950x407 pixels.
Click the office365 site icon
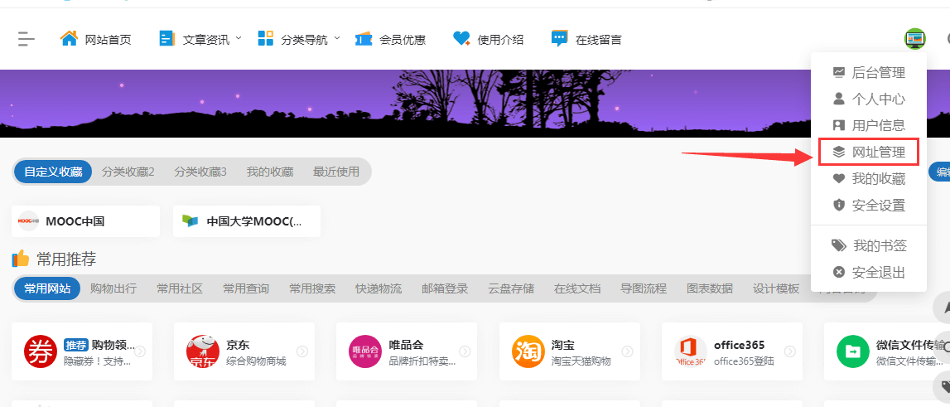click(690, 351)
